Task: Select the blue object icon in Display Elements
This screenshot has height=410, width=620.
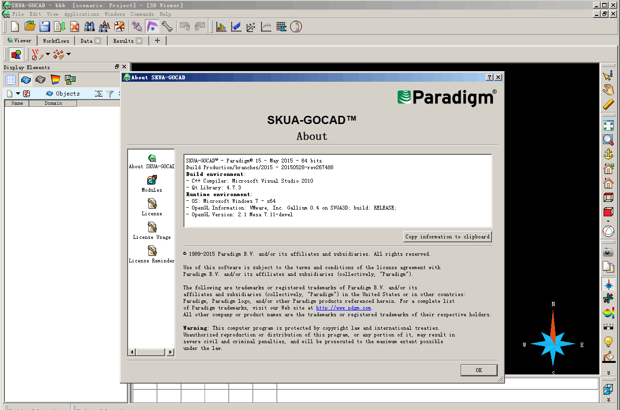Action: pyautogui.click(x=26, y=80)
